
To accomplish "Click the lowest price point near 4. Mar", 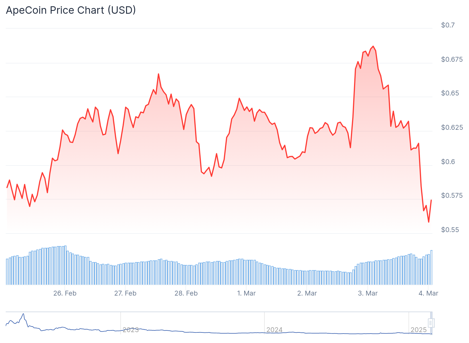I will 428,222.
